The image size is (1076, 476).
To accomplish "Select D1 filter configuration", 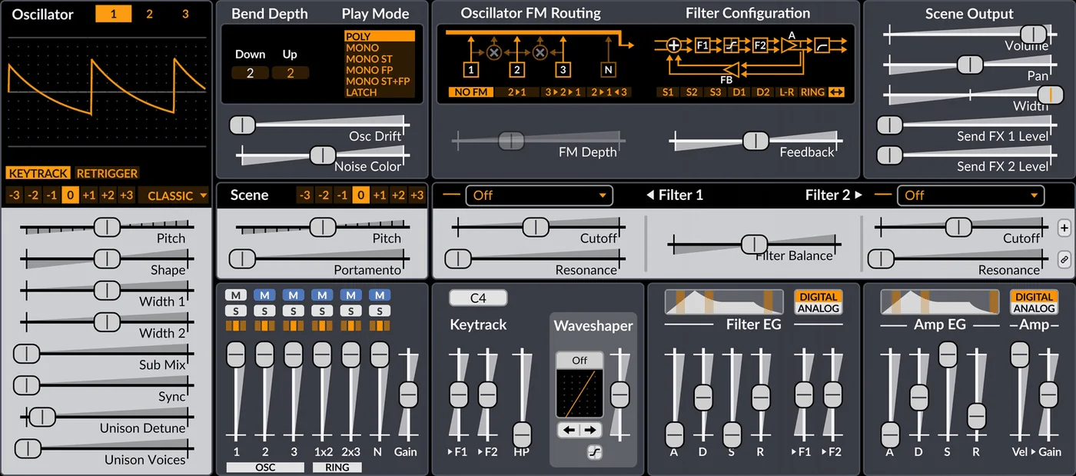I will (739, 92).
